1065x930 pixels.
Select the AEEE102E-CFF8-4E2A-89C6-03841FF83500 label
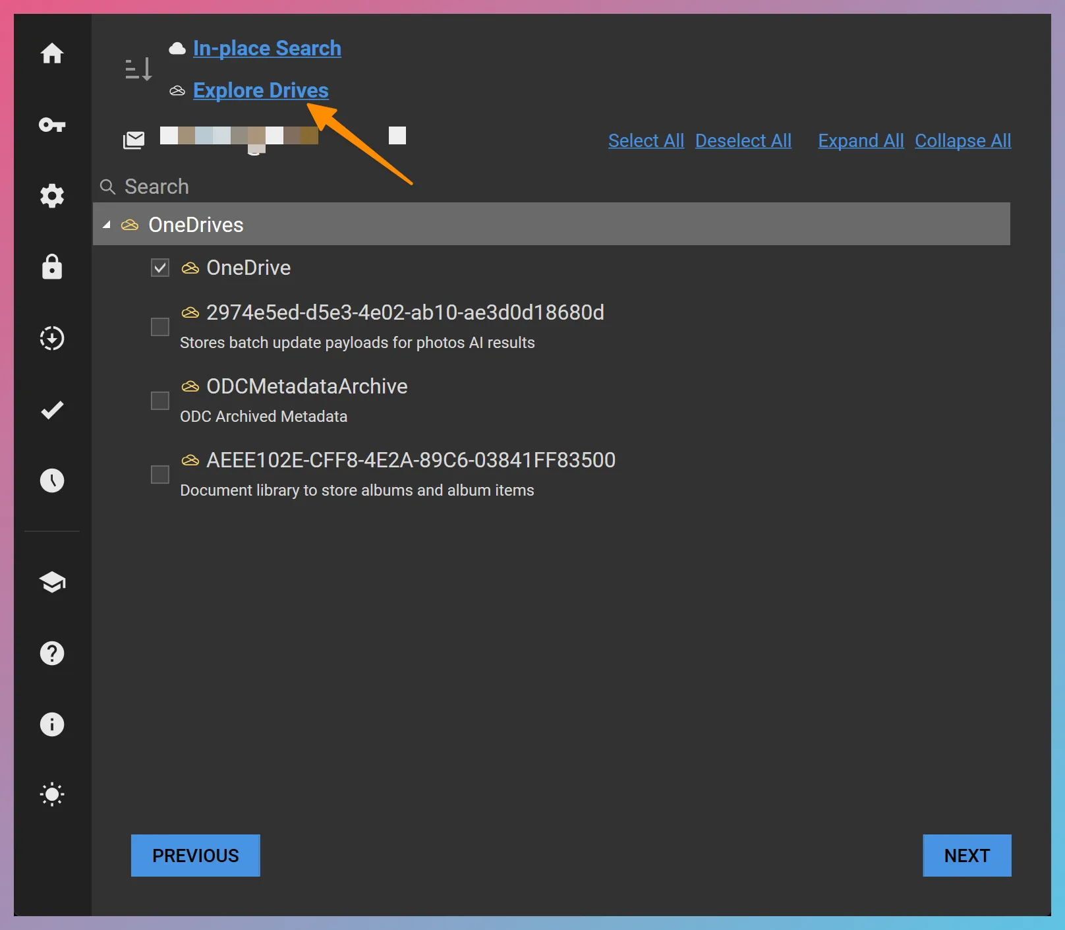411,460
